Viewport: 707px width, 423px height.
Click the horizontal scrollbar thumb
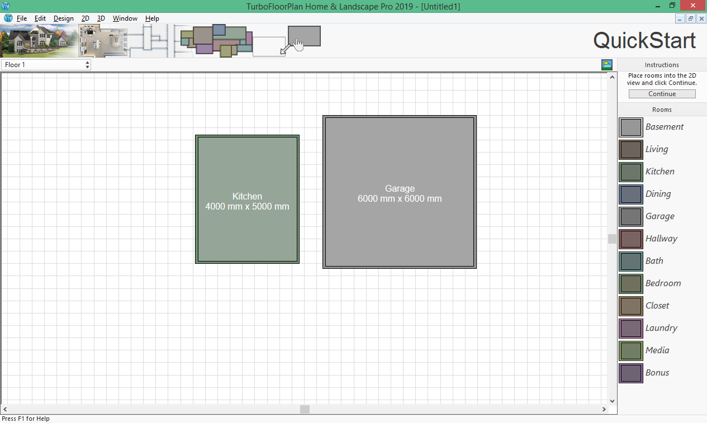pyautogui.click(x=305, y=410)
